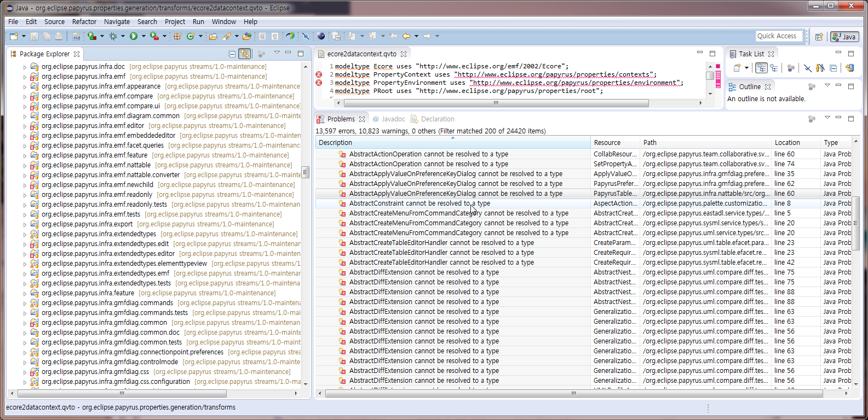Open the Refactor menu

(x=84, y=22)
